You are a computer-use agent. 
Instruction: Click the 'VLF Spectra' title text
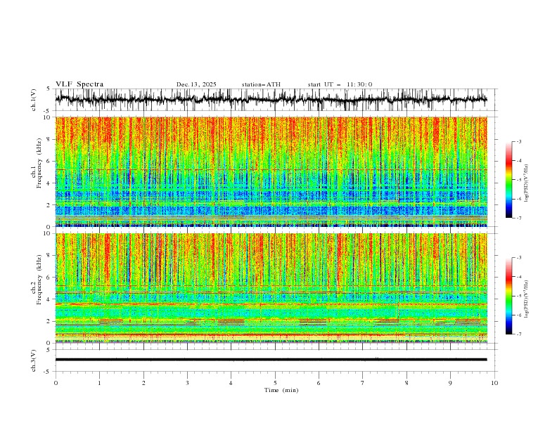79,84
